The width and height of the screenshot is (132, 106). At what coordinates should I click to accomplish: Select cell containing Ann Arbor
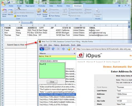pos(44,33)
